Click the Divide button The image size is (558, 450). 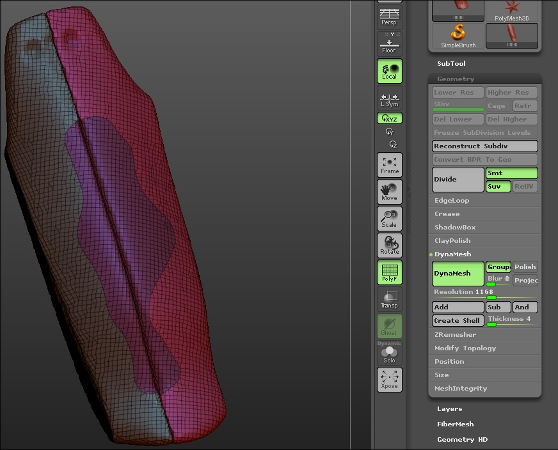(x=458, y=180)
